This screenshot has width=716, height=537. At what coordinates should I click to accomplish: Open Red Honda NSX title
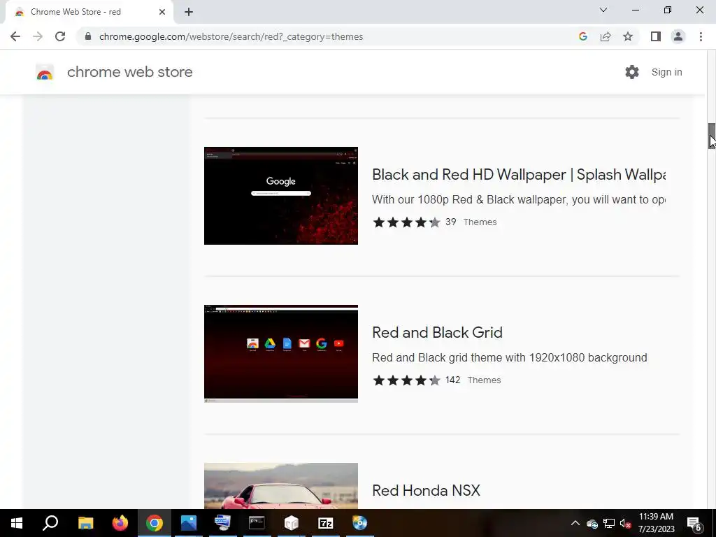(426, 490)
